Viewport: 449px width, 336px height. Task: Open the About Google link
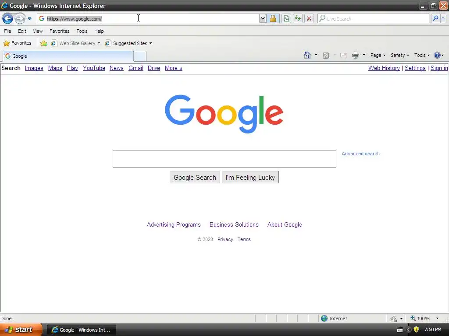tap(285, 224)
